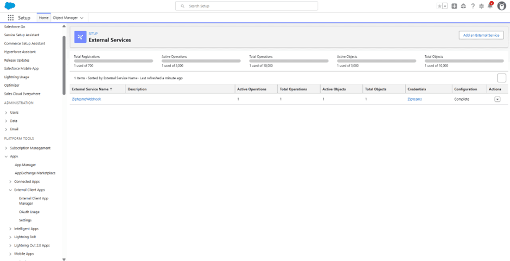Open the user profile avatar
The height and width of the screenshot is (261, 510).
501,6
